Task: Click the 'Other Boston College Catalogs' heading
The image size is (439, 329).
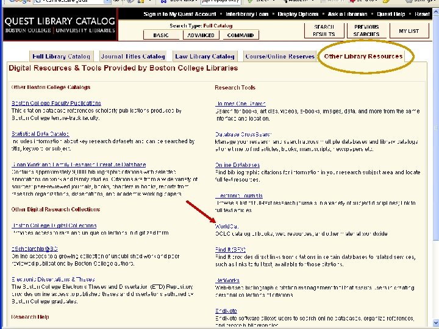Action: (x=51, y=87)
